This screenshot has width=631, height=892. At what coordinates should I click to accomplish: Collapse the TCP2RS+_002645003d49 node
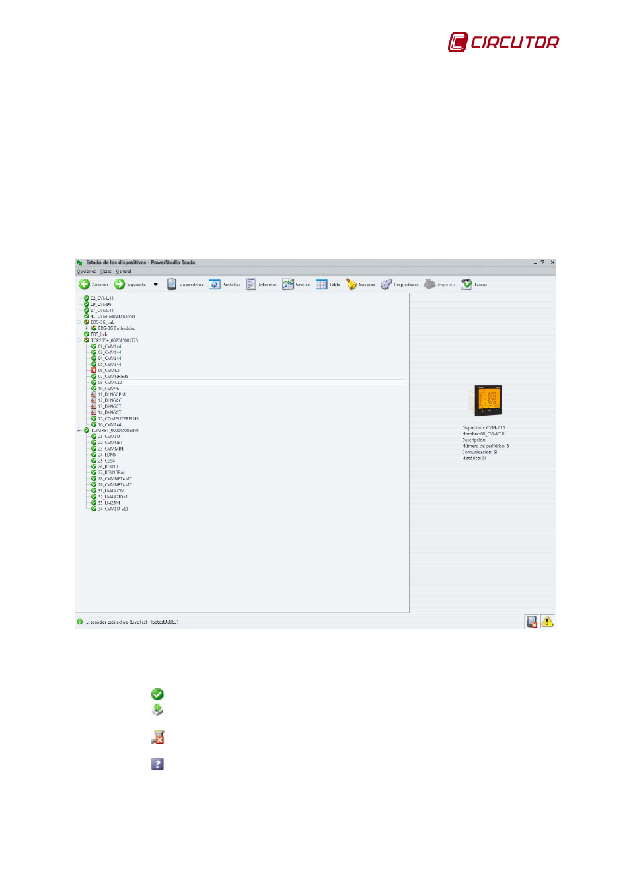tap(79, 431)
